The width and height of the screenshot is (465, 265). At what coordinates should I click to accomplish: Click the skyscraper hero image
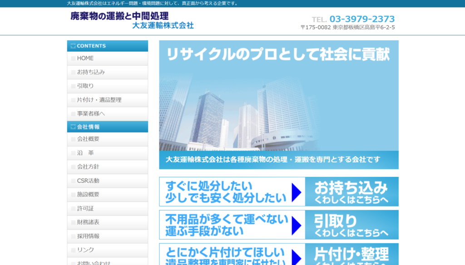[x=279, y=105]
